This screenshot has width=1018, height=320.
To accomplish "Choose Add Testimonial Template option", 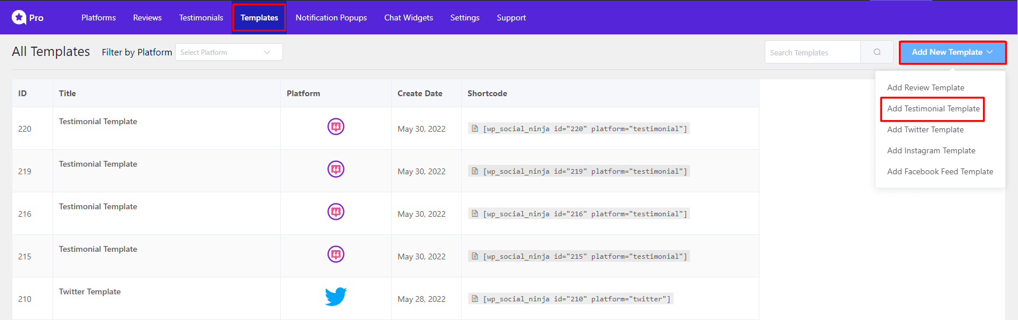I will [933, 108].
